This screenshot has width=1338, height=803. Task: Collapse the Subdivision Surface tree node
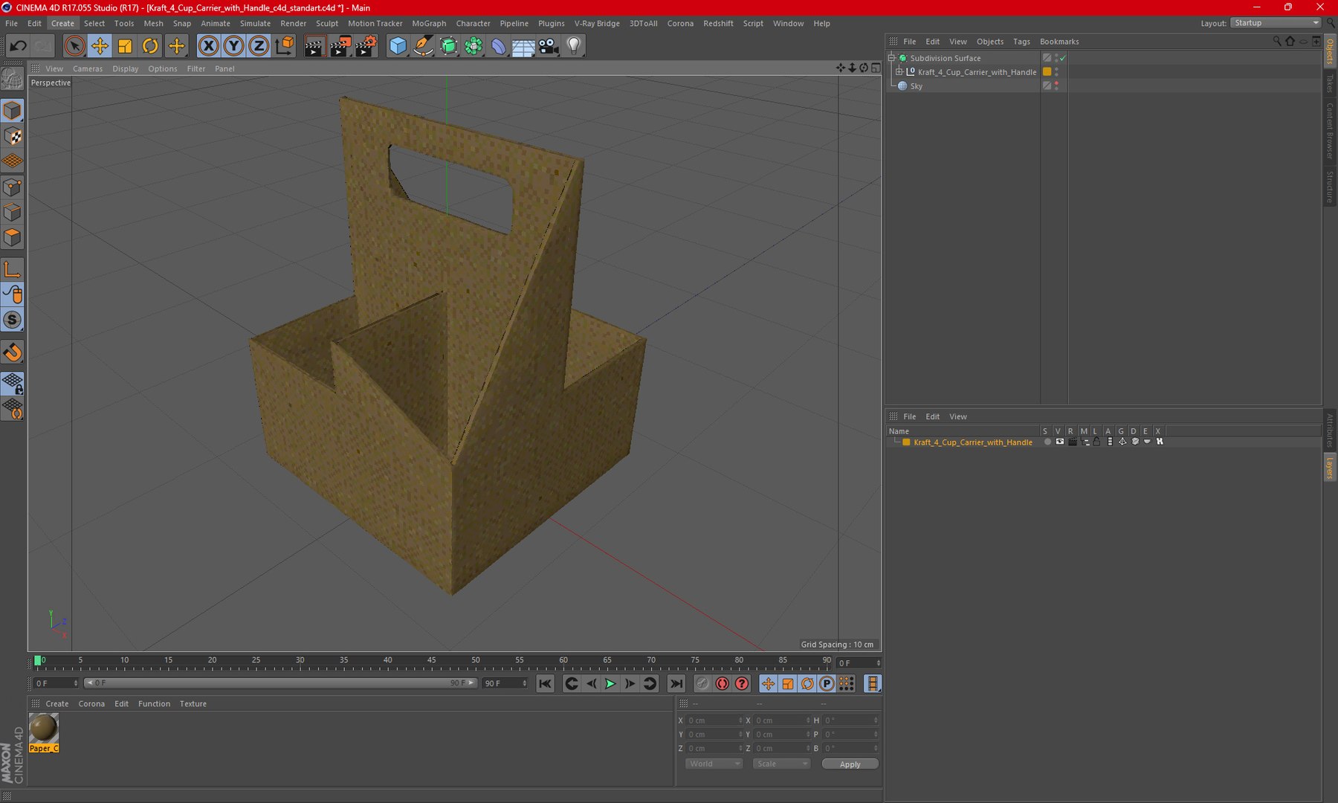[x=891, y=58]
